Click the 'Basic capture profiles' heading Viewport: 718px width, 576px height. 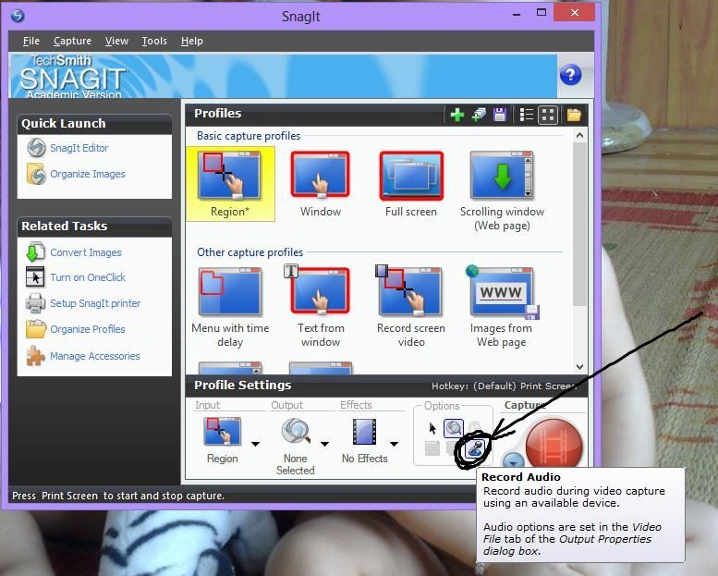[249, 136]
